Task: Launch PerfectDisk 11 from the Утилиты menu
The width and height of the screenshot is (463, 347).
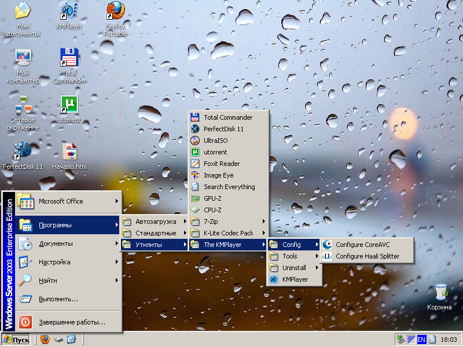Action: click(229, 129)
